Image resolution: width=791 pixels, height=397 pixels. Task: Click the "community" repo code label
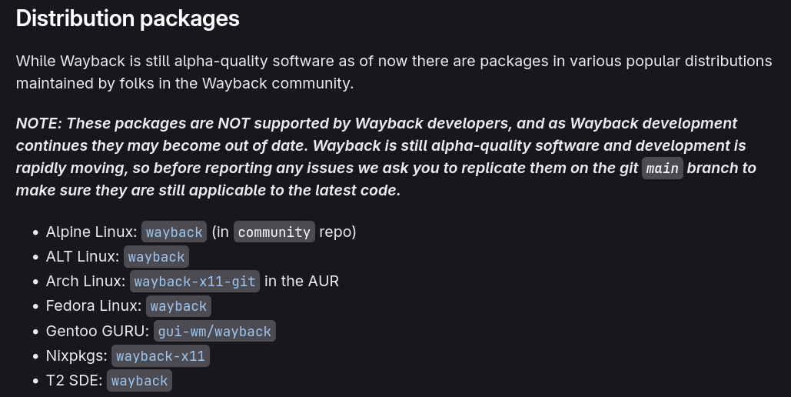coord(274,232)
